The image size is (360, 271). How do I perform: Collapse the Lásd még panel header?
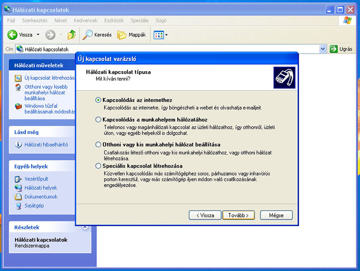click(42, 132)
